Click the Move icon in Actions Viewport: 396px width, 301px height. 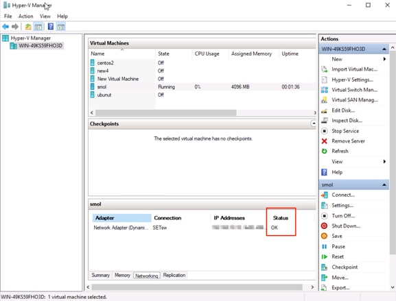click(x=324, y=278)
